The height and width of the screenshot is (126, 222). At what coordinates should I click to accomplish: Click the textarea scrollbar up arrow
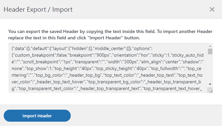210,46
